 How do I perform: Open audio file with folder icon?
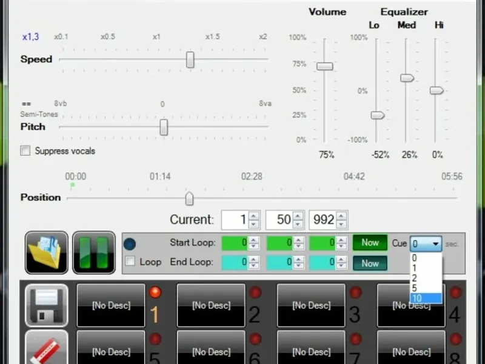(47, 252)
